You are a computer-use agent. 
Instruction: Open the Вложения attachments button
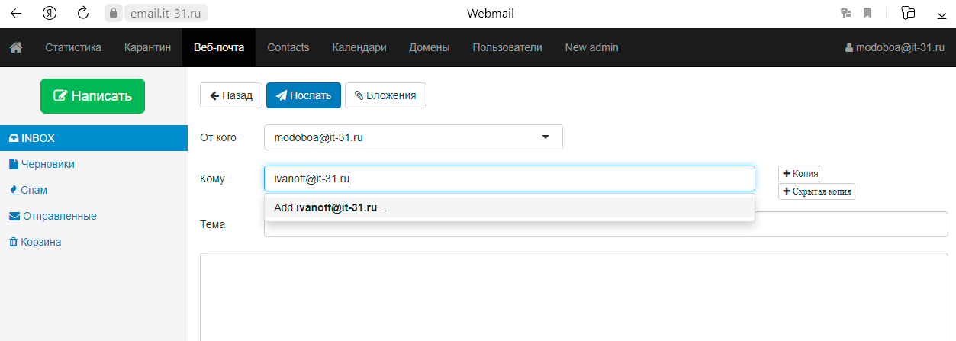(x=385, y=95)
